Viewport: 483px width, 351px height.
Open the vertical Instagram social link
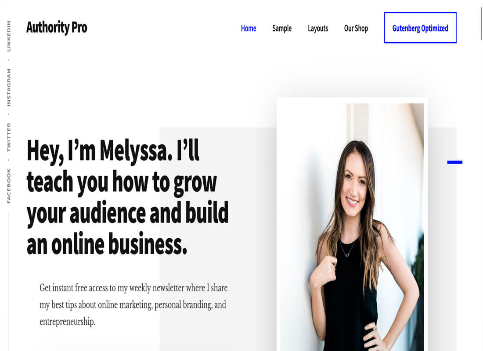coord(9,87)
